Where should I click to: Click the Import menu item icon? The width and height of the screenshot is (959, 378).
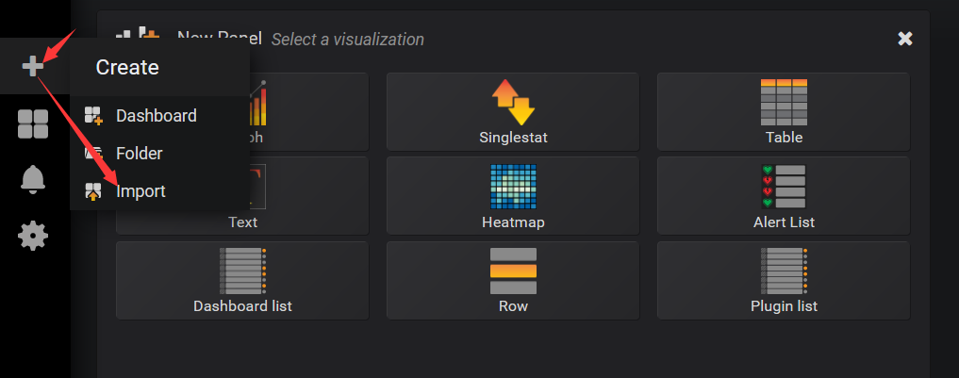tap(92, 191)
